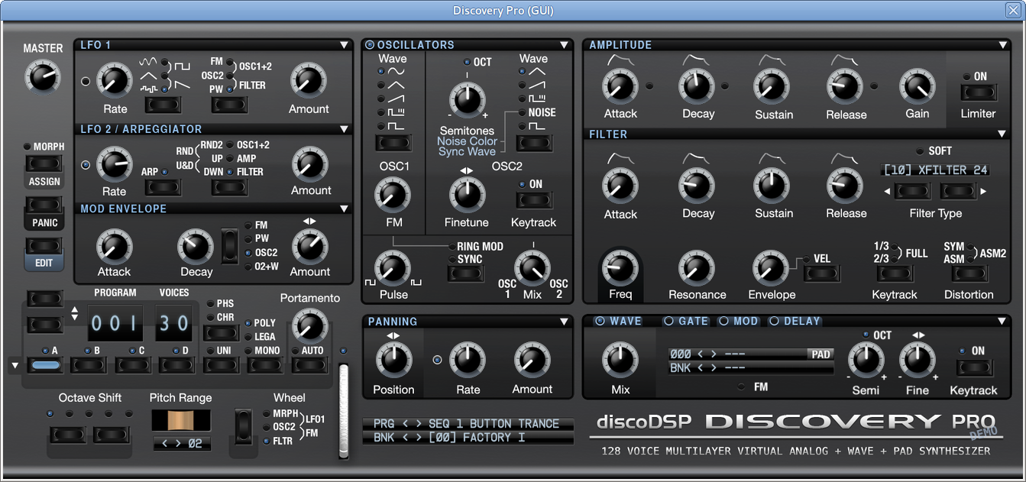Collapse the Panning panel
This screenshot has height=482, width=1026.
click(x=564, y=322)
